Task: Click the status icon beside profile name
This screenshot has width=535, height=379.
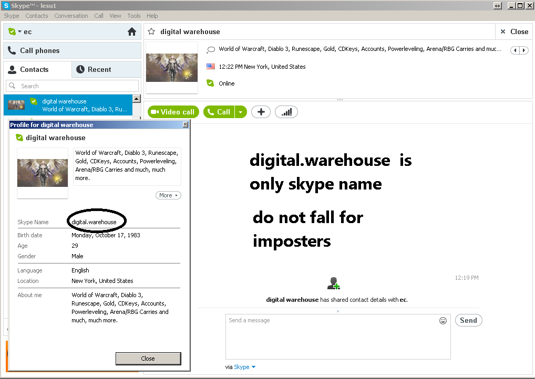Action: click(19, 138)
